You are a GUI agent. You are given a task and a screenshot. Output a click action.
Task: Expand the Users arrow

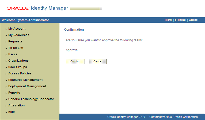[x=6, y=55]
